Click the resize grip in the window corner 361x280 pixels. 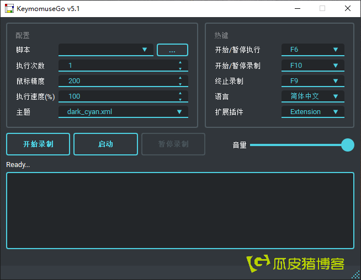[x=356, y=275]
